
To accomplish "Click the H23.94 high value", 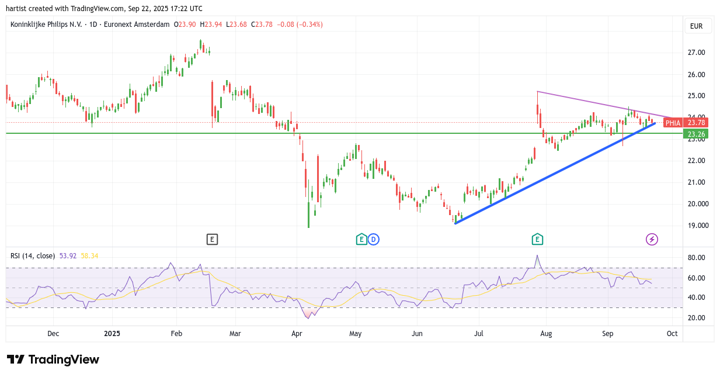I will (x=211, y=25).
